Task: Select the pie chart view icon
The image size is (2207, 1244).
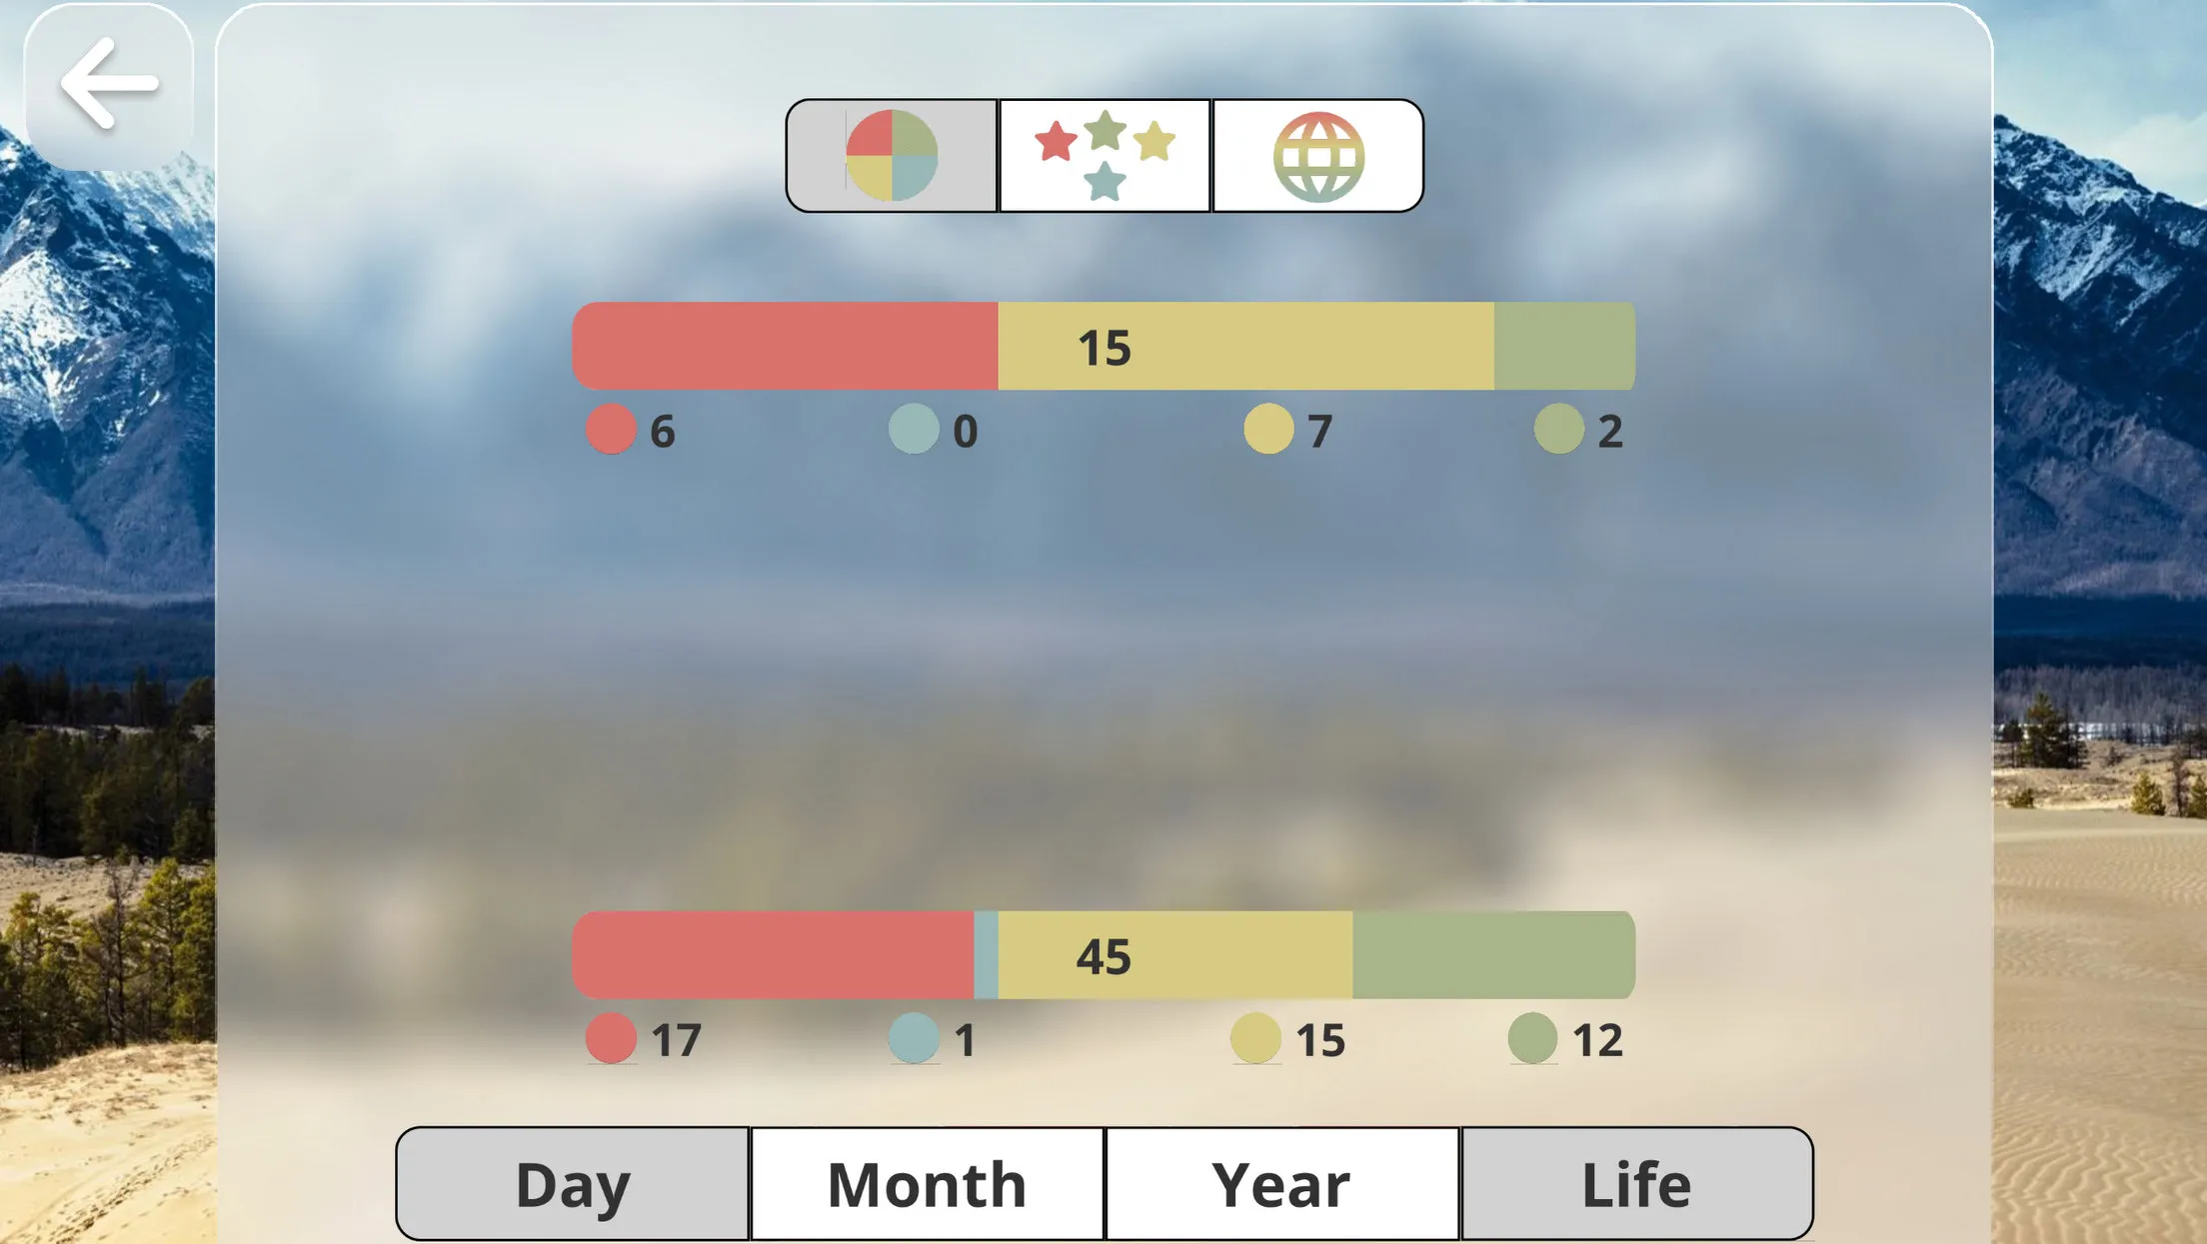Action: (x=892, y=153)
